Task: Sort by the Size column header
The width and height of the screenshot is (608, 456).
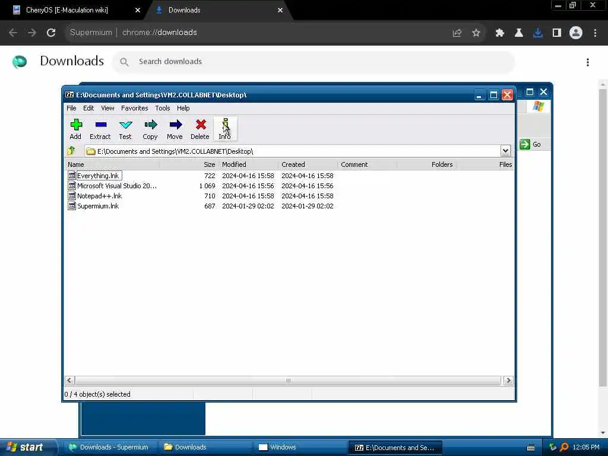Action: tap(189, 164)
